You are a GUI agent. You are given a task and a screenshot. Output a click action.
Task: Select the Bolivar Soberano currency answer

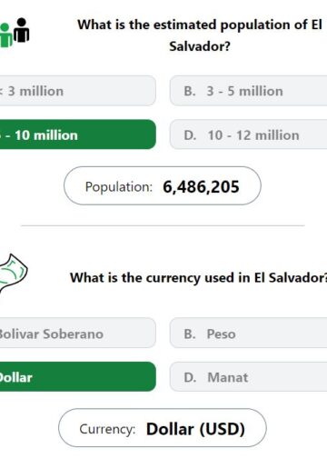coord(78,334)
